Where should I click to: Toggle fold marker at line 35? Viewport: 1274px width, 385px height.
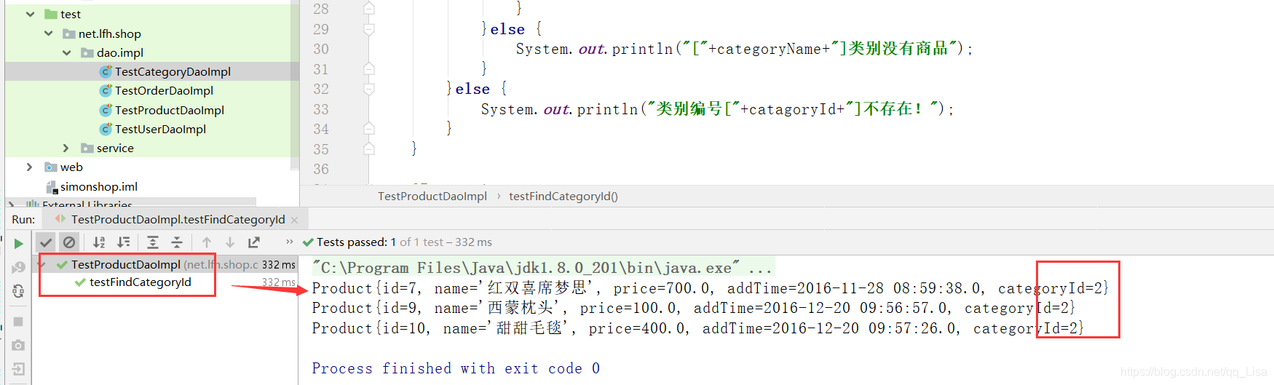pyautogui.click(x=369, y=149)
